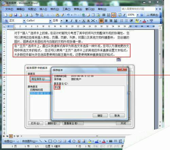This screenshot has height=150, width=170.
Task: Open the Insert Table tool
Action: tap(93, 15)
